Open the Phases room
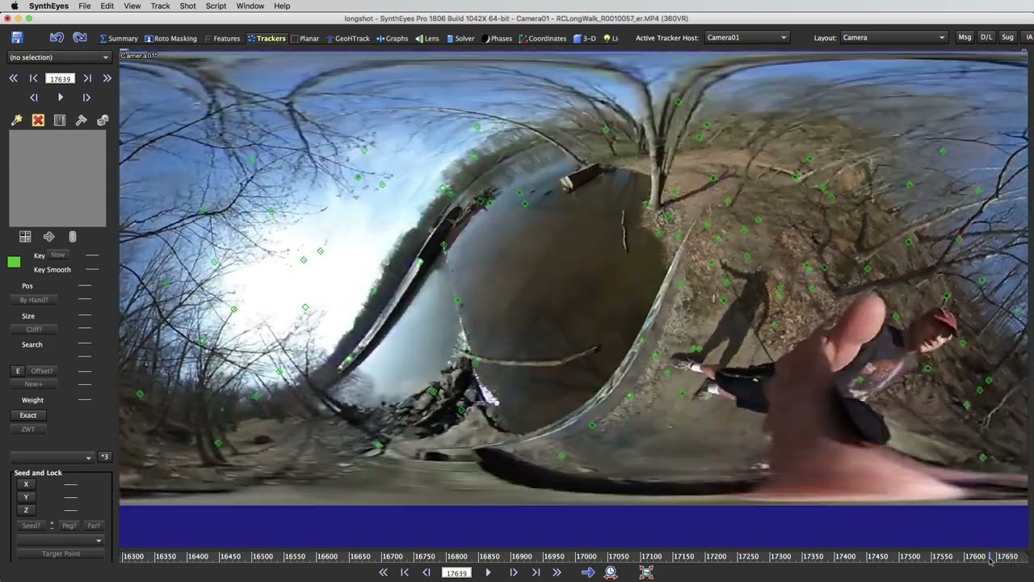The image size is (1034, 582). click(x=497, y=38)
